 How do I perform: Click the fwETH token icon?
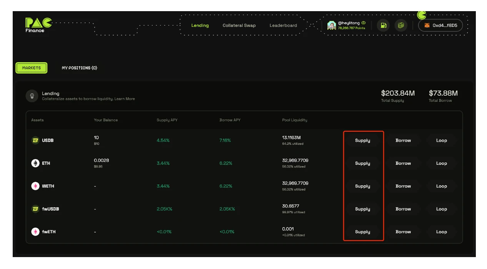pos(35,232)
